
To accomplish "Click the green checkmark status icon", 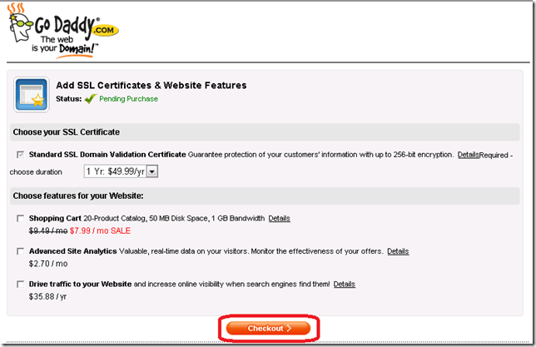I will [90, 98].
